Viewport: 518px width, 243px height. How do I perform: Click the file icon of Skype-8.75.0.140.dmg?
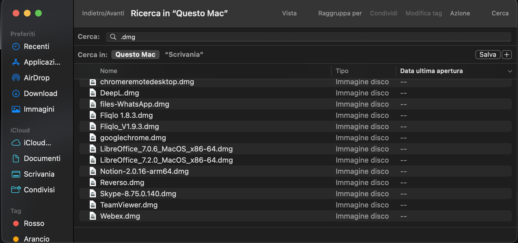point(93,194)
